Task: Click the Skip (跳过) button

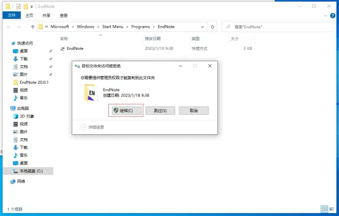Action: click(x=160, y=111)
